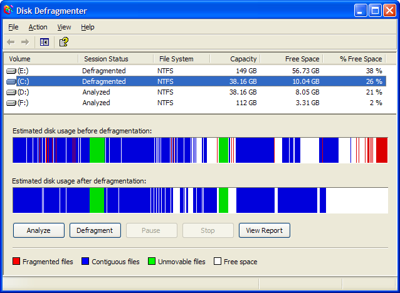Click the Analyze button

[x=39, y=230]
